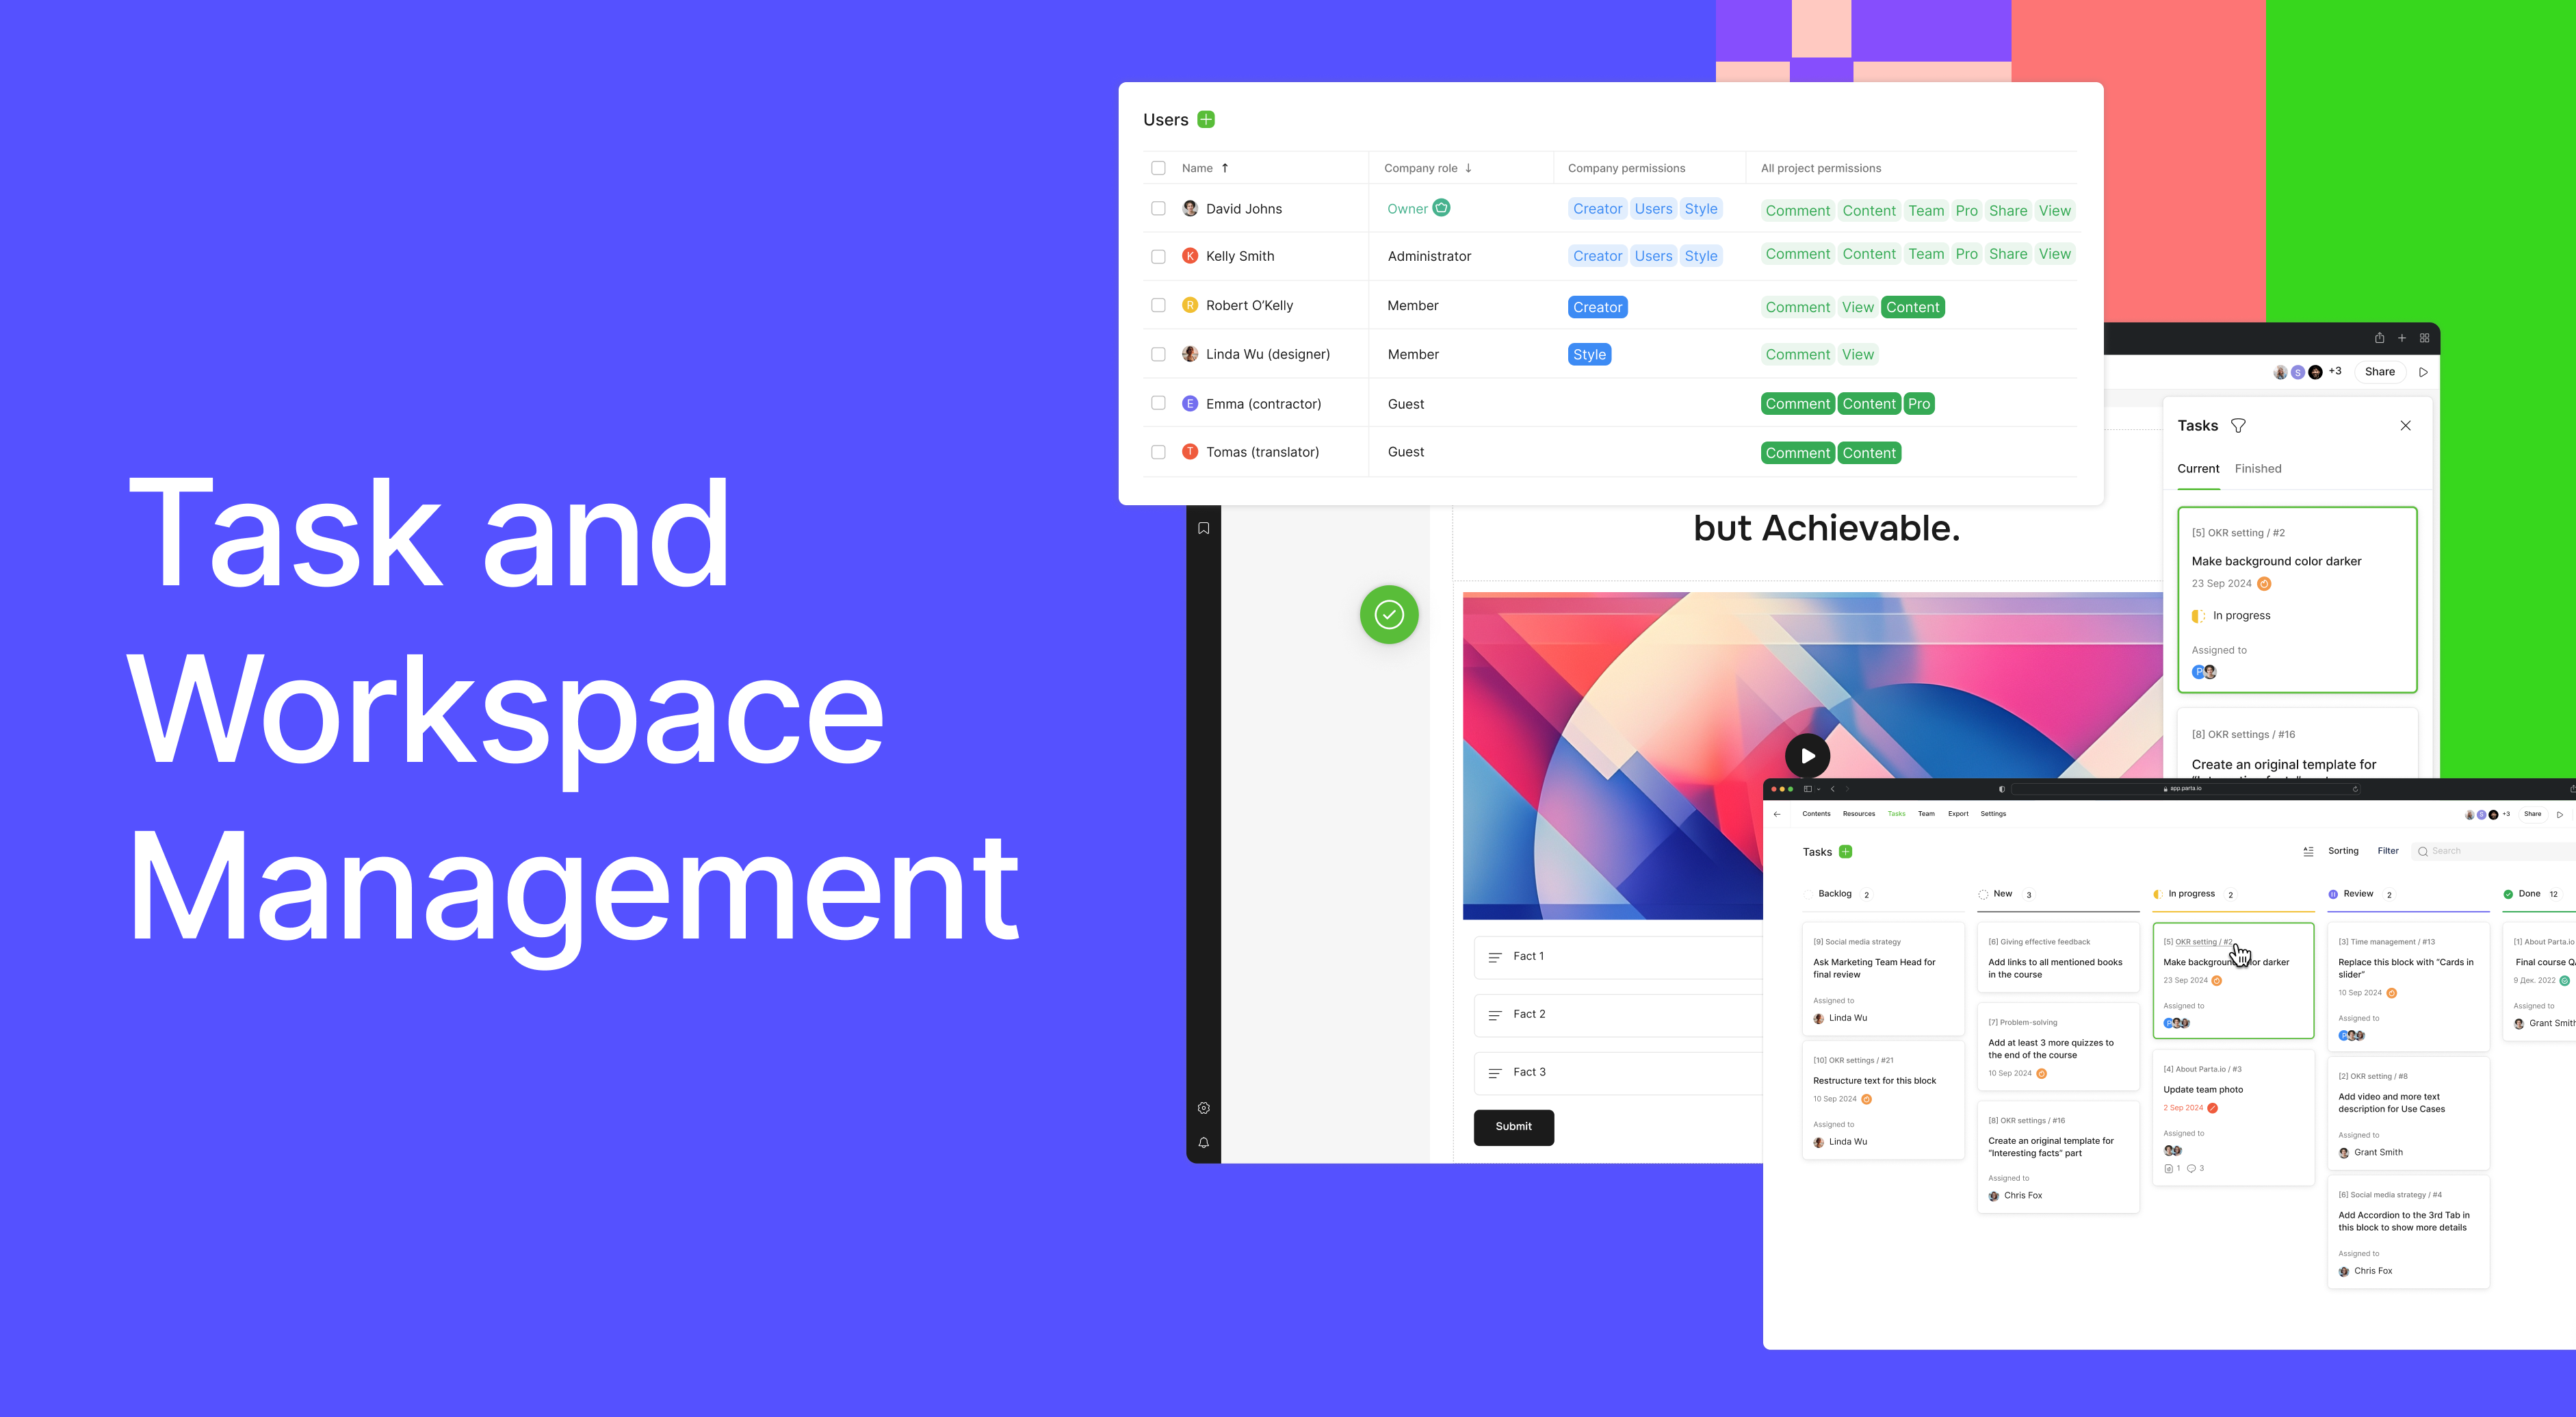Switch to the Finished tab in Tasks panel
Screen dimensions: 2576x1417
click(x=2257, y=468)
